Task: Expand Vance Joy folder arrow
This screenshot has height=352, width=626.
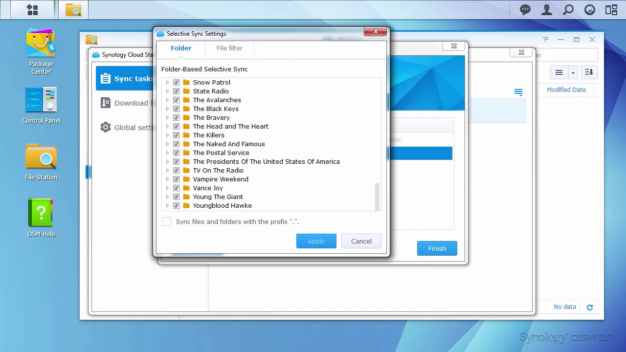Action: click(x=167, y=188)
